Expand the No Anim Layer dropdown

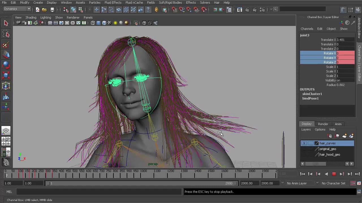click(297, 183)
